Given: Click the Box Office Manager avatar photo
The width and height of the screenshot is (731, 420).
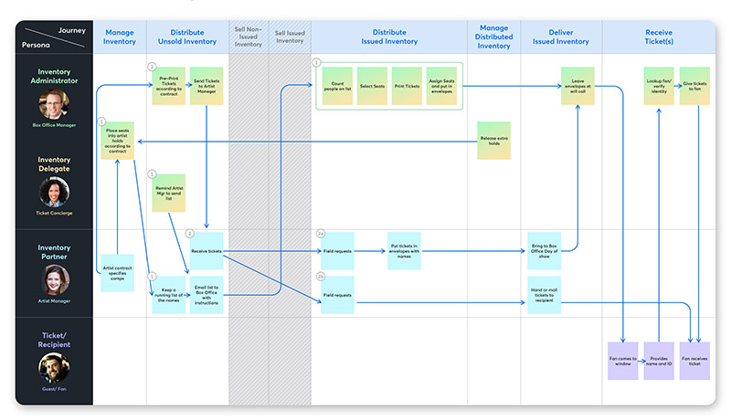Looking at the screenshot, I should click(54, 104).
